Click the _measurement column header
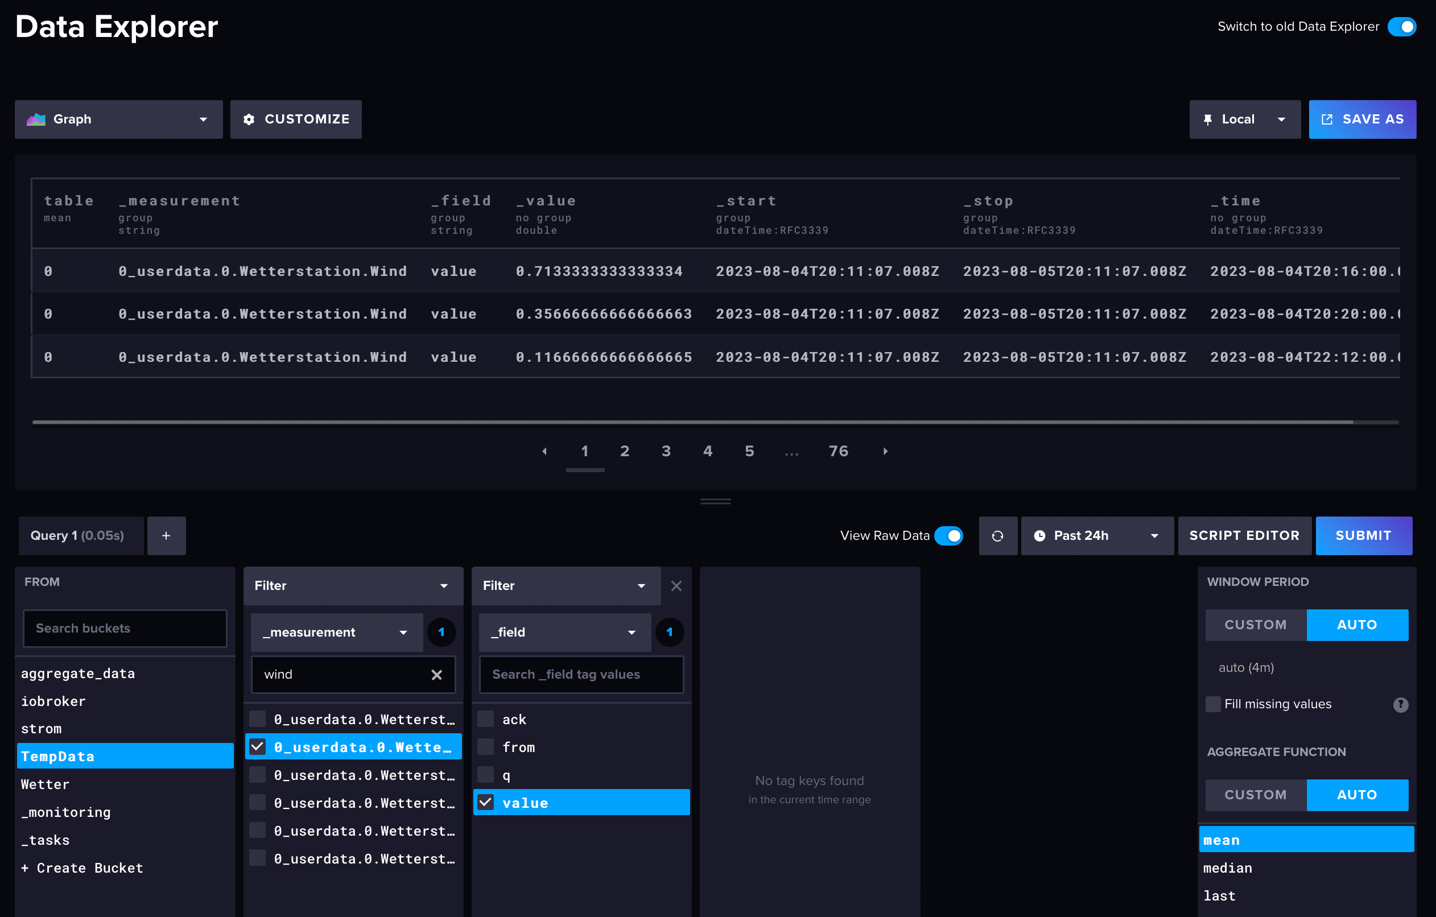1436x917 pixels. point(180,201)
